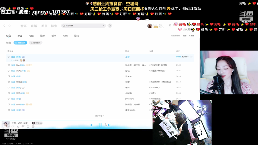Open artist 田耘 in the 歌手 column
This screenshot has height=145, width=258.
127,71
